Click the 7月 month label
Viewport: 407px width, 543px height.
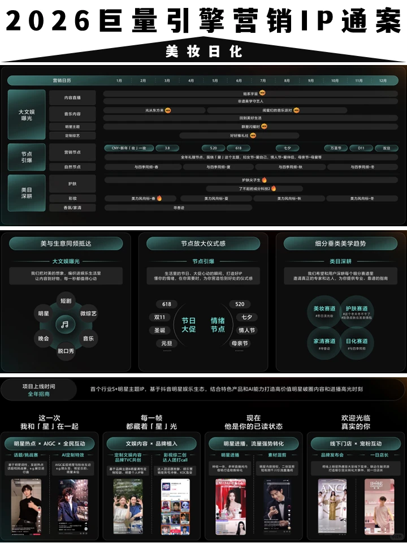[263, 80]
